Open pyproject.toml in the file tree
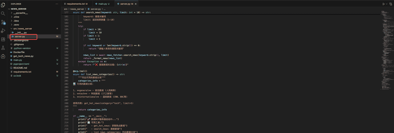394x133 pixels. click(x=21, y=64)
